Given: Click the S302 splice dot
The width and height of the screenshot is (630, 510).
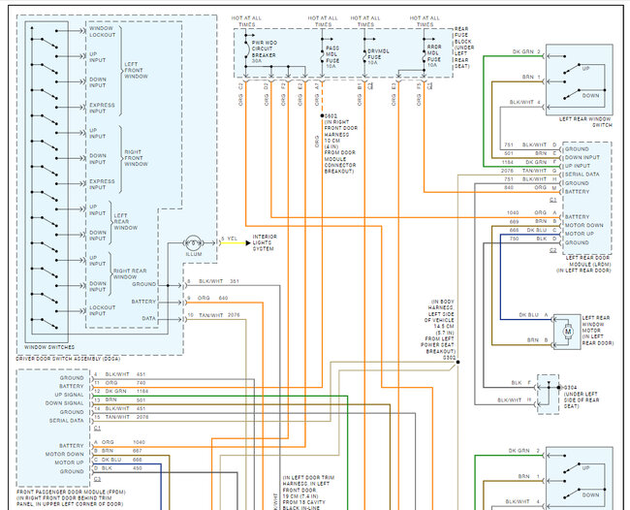Looking at the screenshot, I should click(x=457, y=362).
